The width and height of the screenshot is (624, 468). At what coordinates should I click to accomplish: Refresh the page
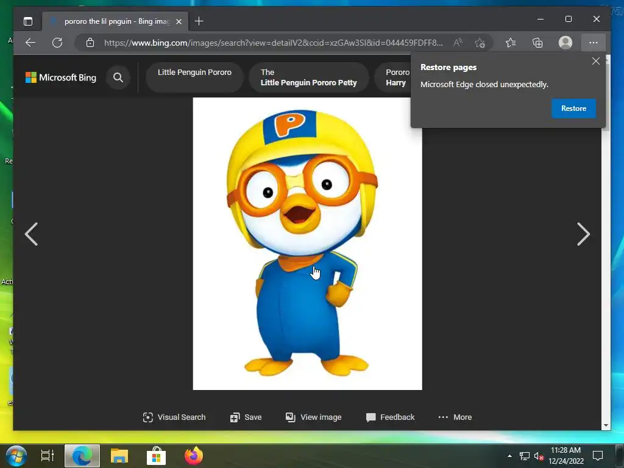coord(57,43)
